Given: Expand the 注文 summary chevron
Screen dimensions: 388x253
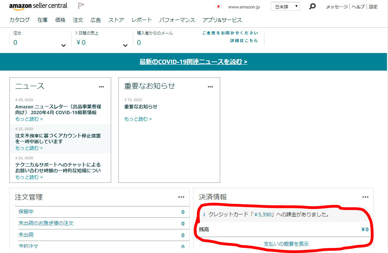Looking at the screenshot, I should 63,45.
